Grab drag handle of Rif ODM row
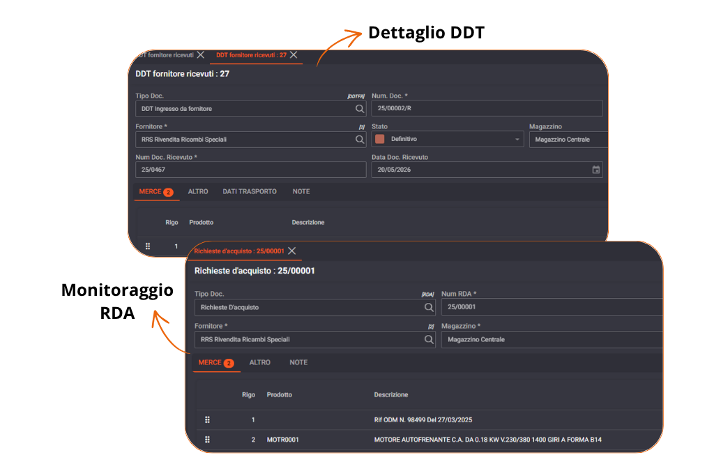The width and height of the screenshot is (714, 476). [x=207, y=419]
